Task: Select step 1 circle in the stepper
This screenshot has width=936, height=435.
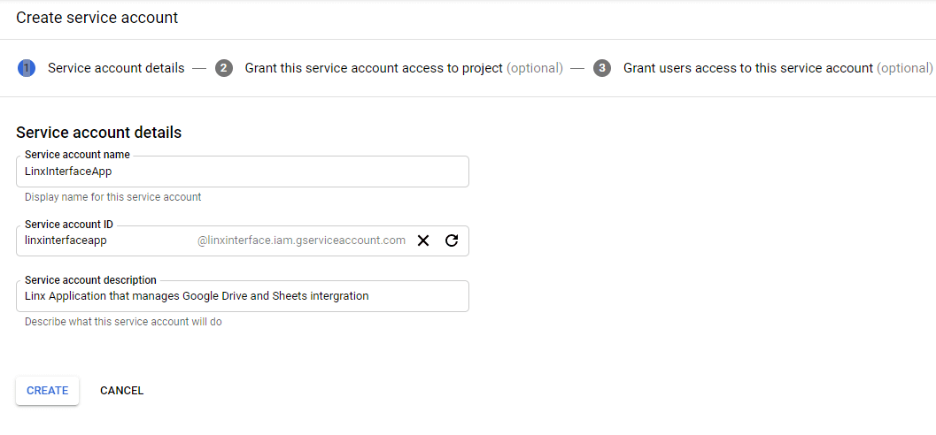Action: pyautogui.click(x=27, y=68)
